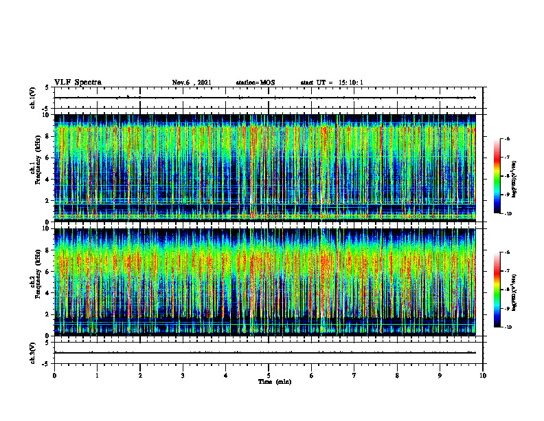Click the time axis tick label "5"
This screenshot has height=421, width=544.
pos(269,376)
